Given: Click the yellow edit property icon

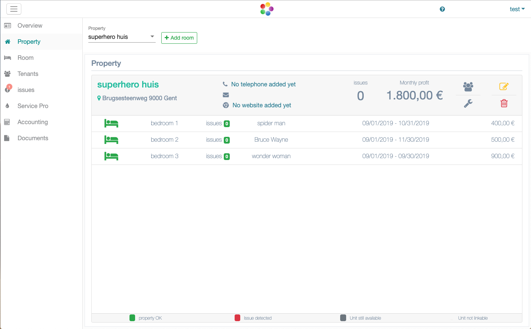Looking at the screenshot, I should coord(504,86).
